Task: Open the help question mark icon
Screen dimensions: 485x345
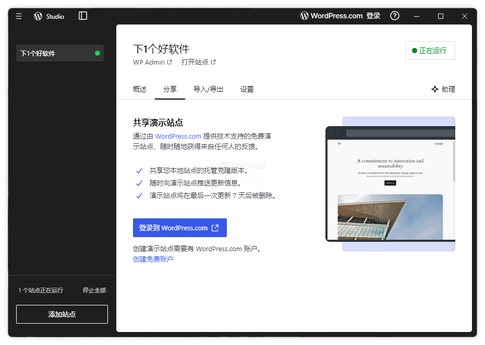Action: coord(395,16)
